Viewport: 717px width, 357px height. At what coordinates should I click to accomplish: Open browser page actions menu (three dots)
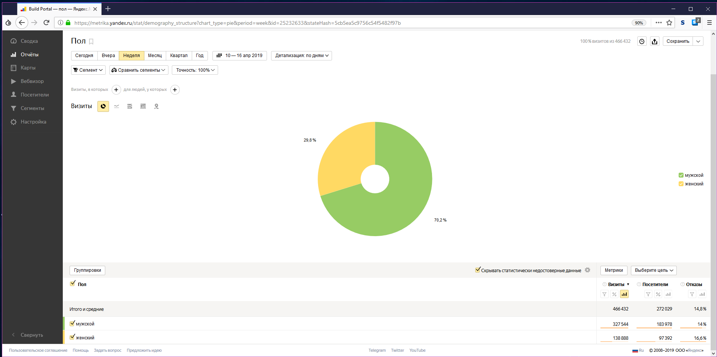[658, 23]
